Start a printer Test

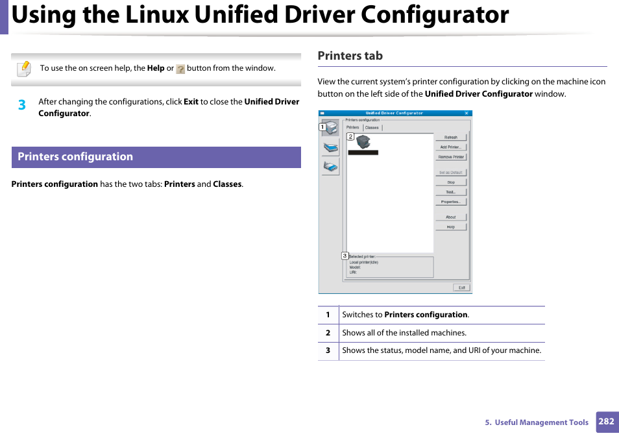coord(451,191)
